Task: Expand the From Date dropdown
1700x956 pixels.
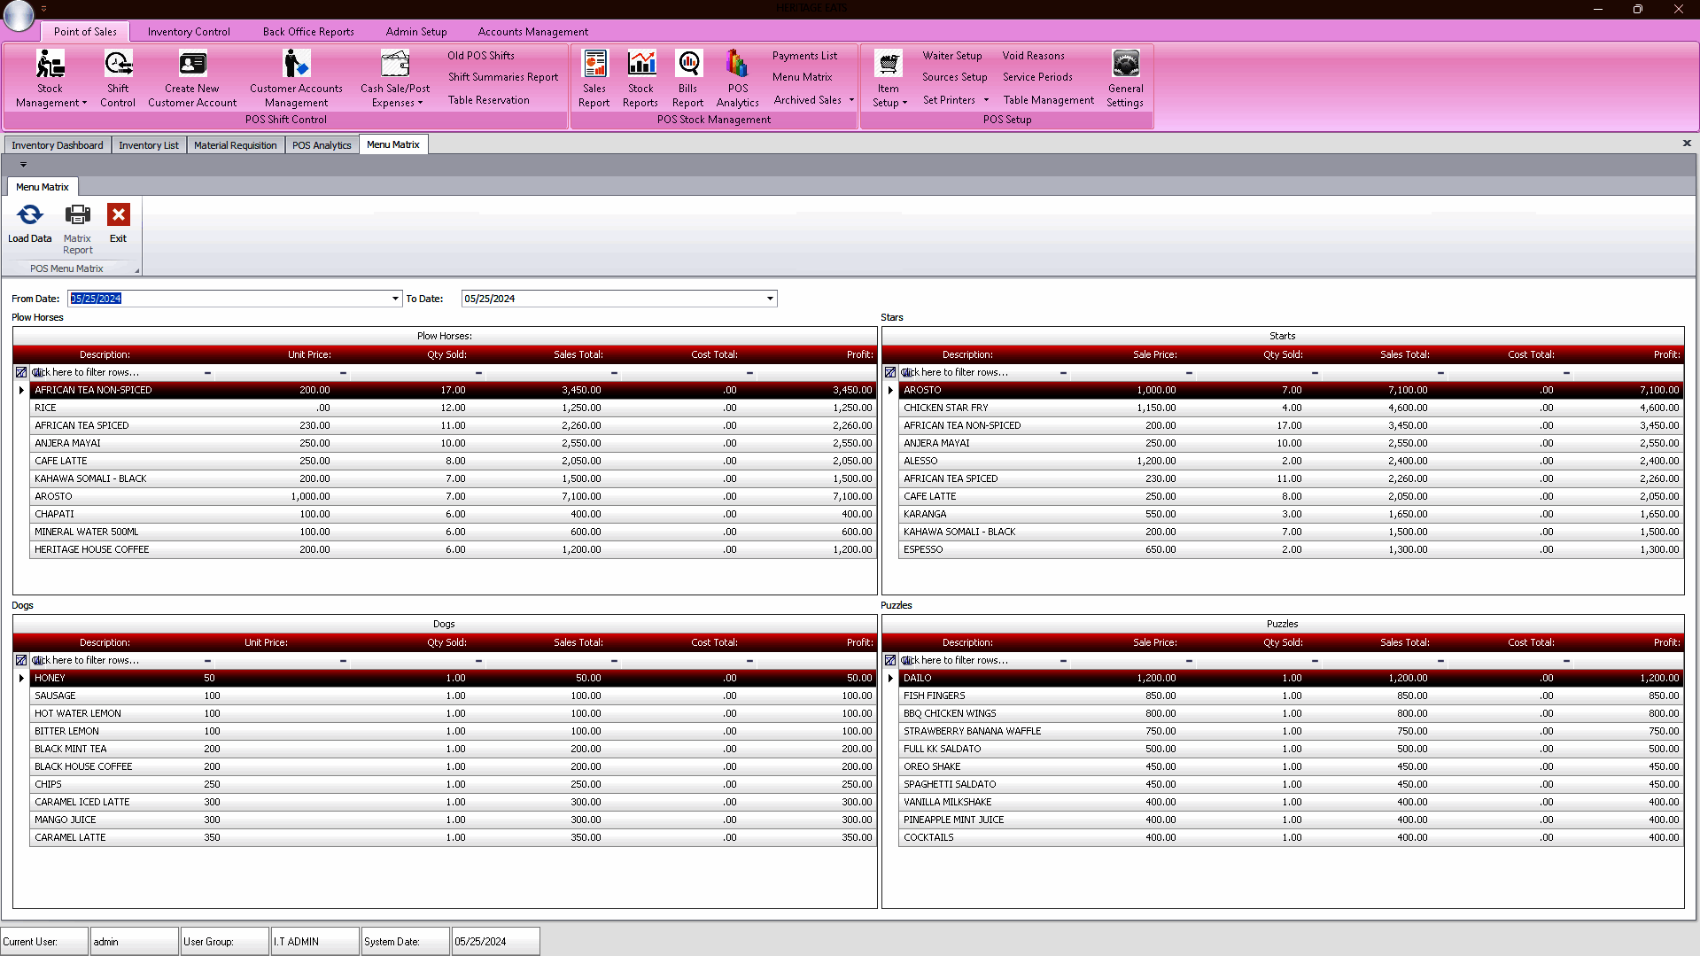Action: pos(395,299)
